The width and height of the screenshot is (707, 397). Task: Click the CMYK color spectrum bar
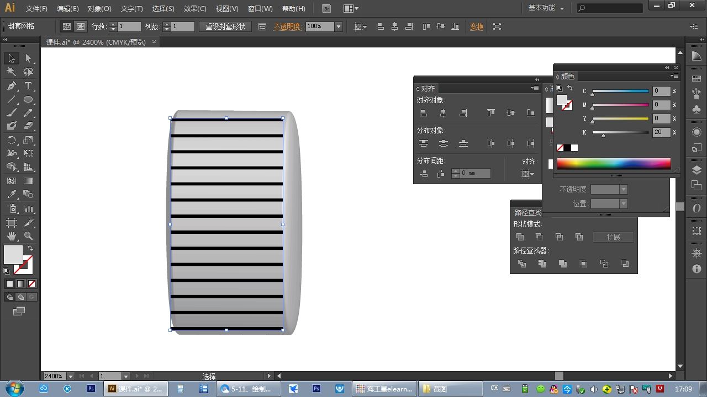[x=613, y=163]
